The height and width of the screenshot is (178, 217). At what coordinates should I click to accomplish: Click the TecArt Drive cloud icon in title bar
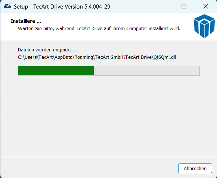(7, 6)
